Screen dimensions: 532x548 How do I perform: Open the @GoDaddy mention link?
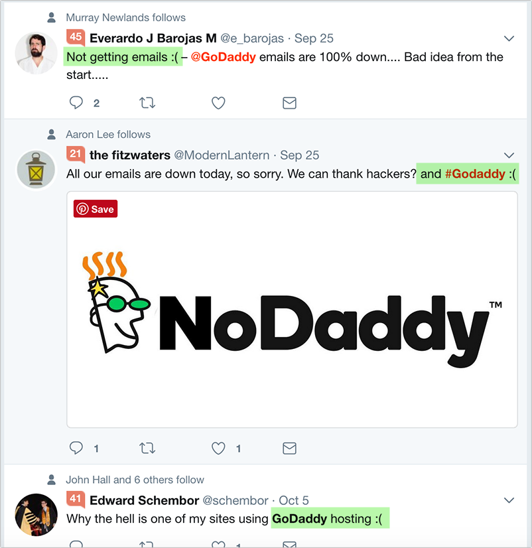click(x=224, y=56)
